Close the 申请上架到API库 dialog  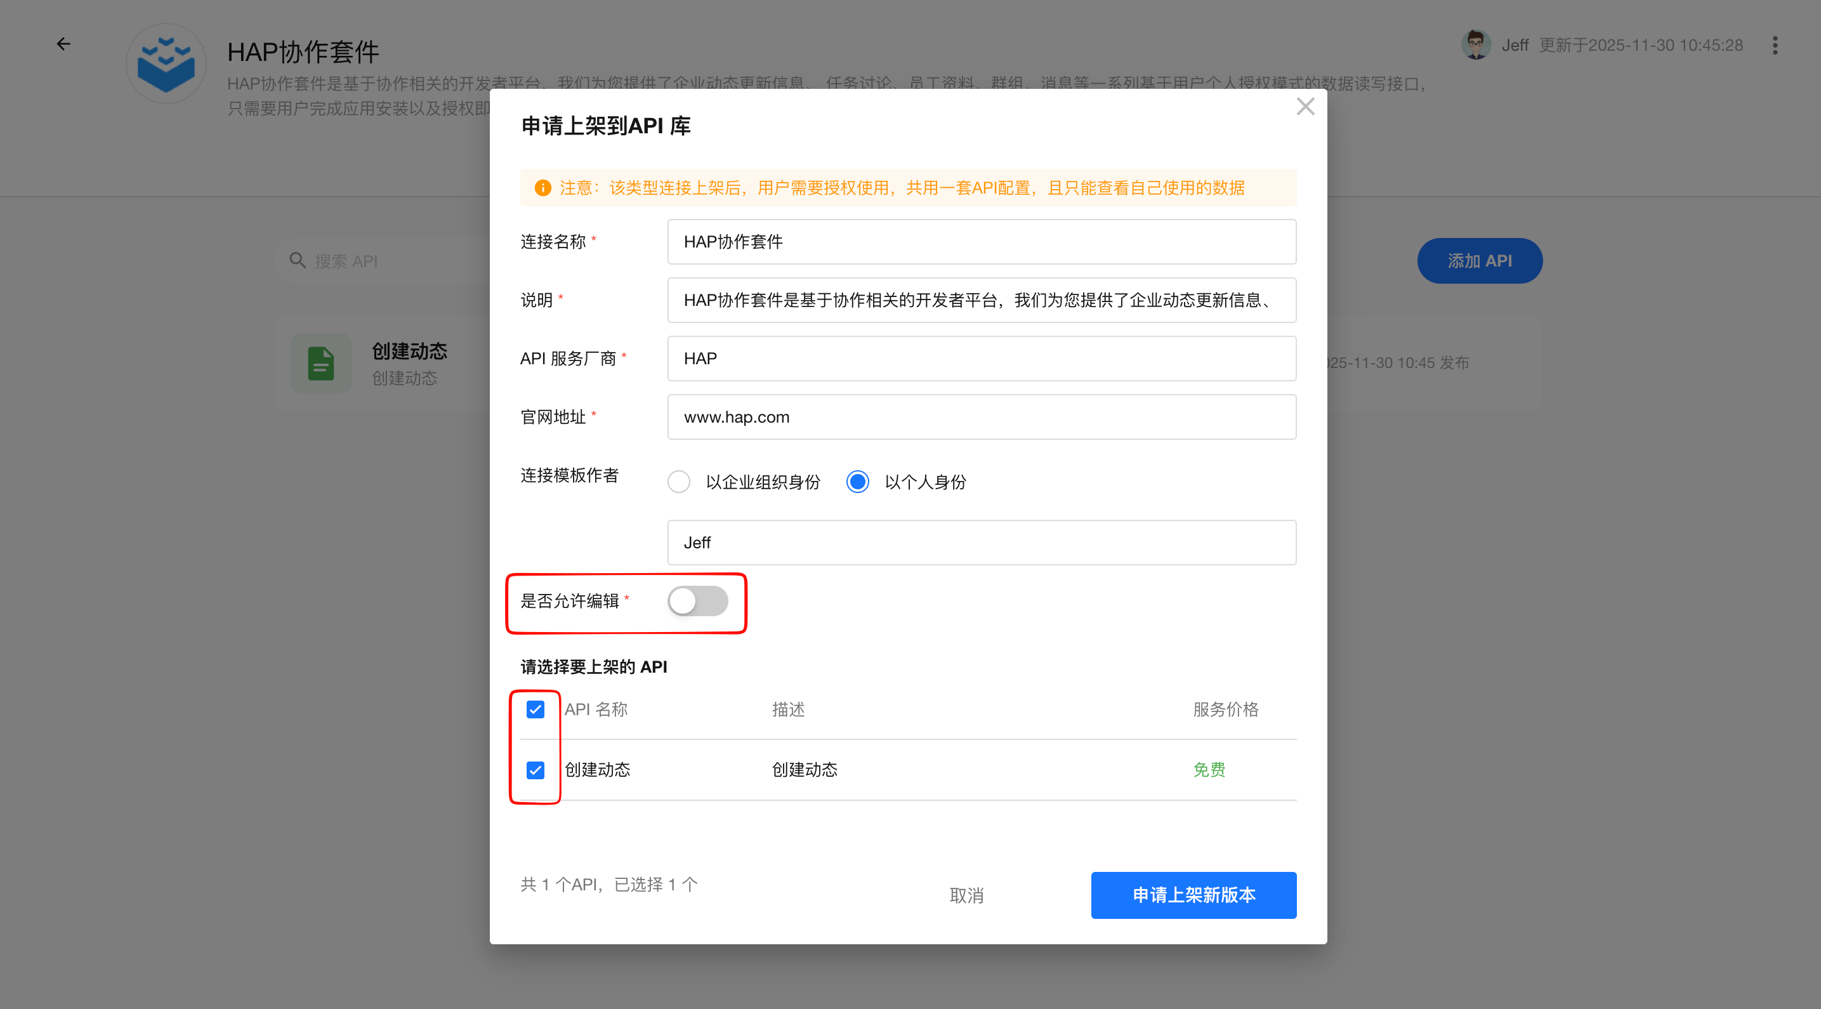pyautogui.click(x=1305, y=107)
